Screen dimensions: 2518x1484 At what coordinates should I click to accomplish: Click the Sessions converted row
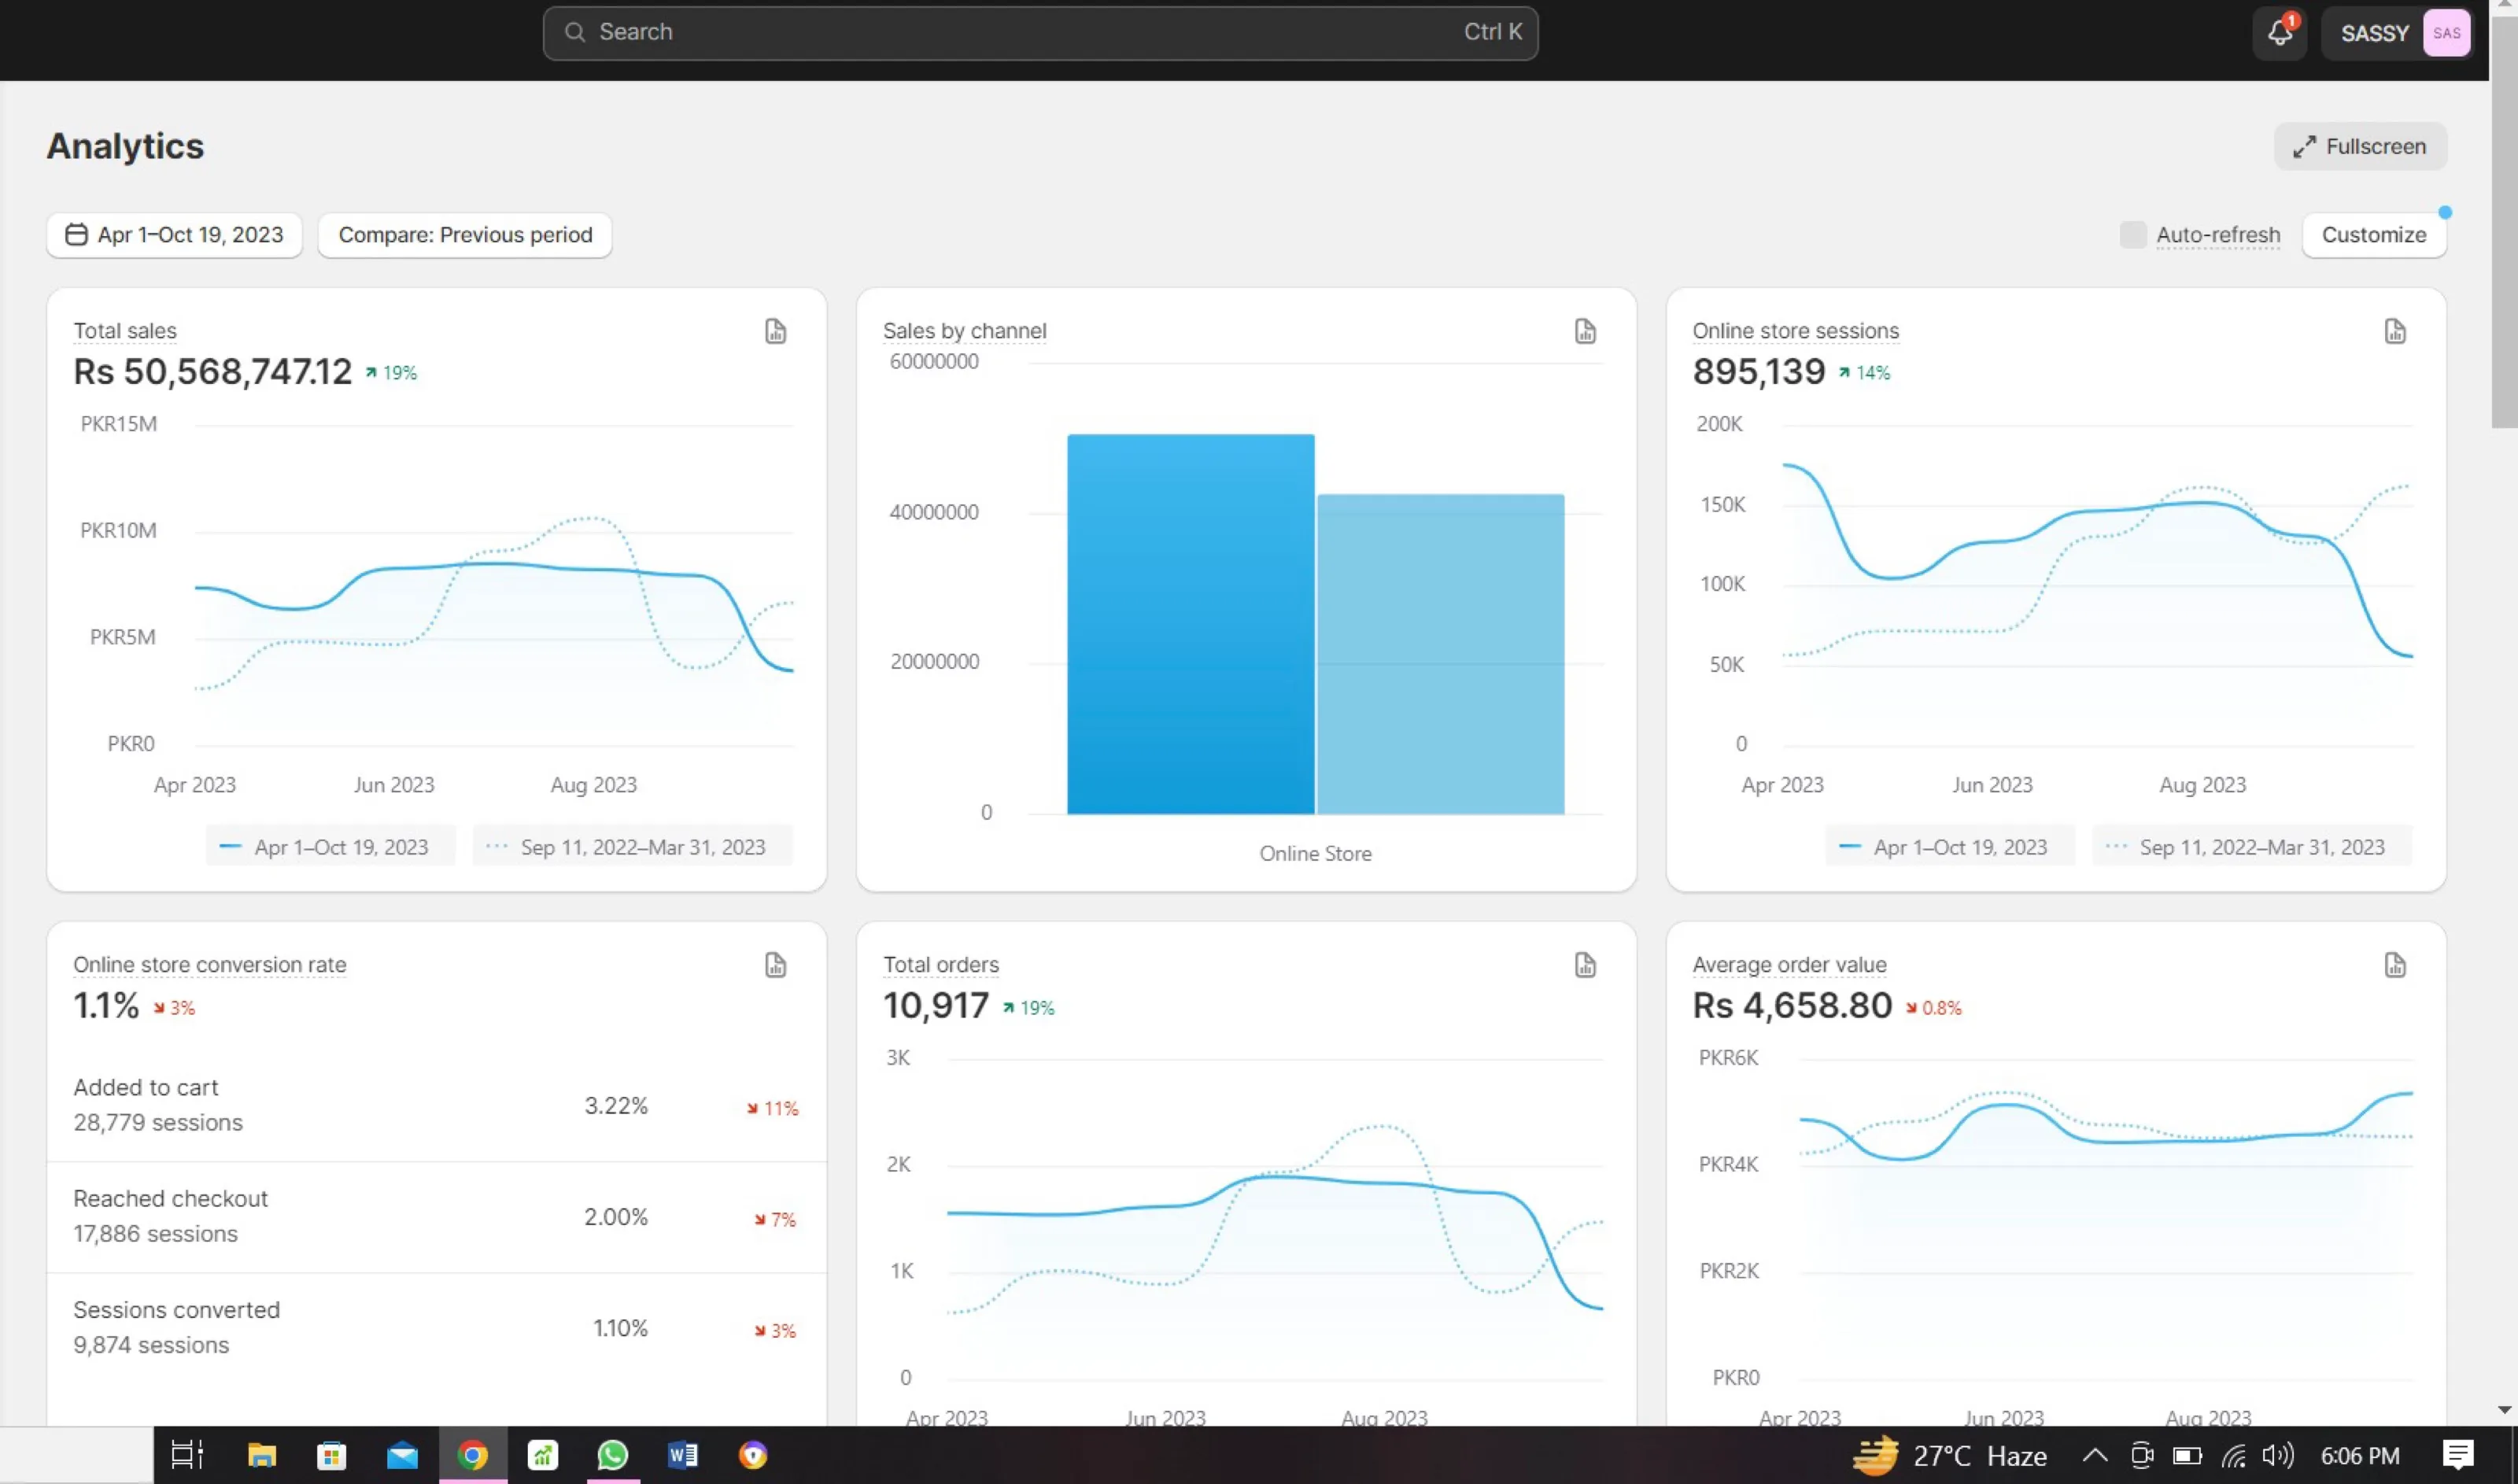[437, 1328]
